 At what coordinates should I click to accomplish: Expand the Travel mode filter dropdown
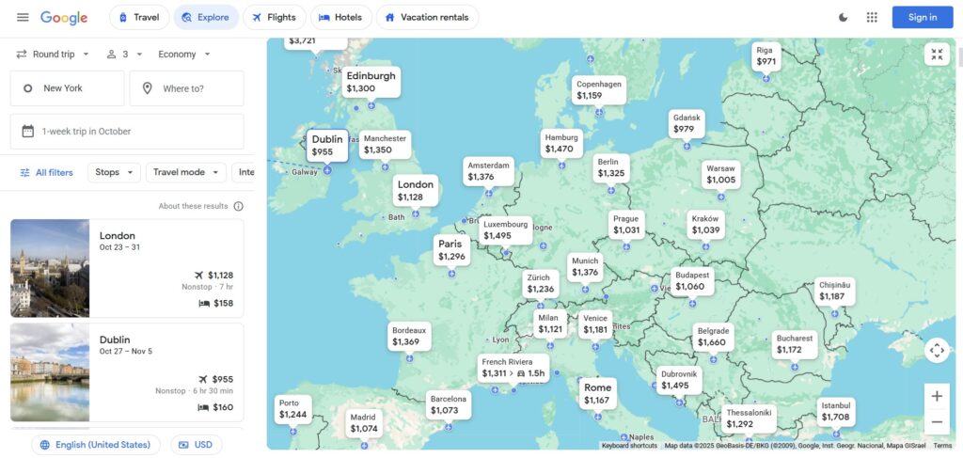(x=186, y=172)
